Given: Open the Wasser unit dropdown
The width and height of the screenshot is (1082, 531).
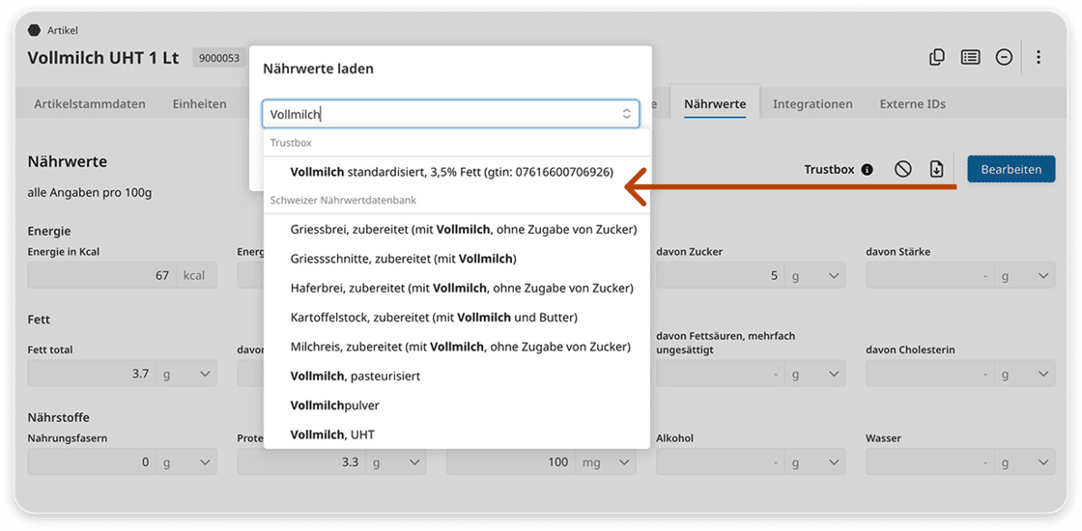Looking at the screenshot, I should pos(1044,462).
